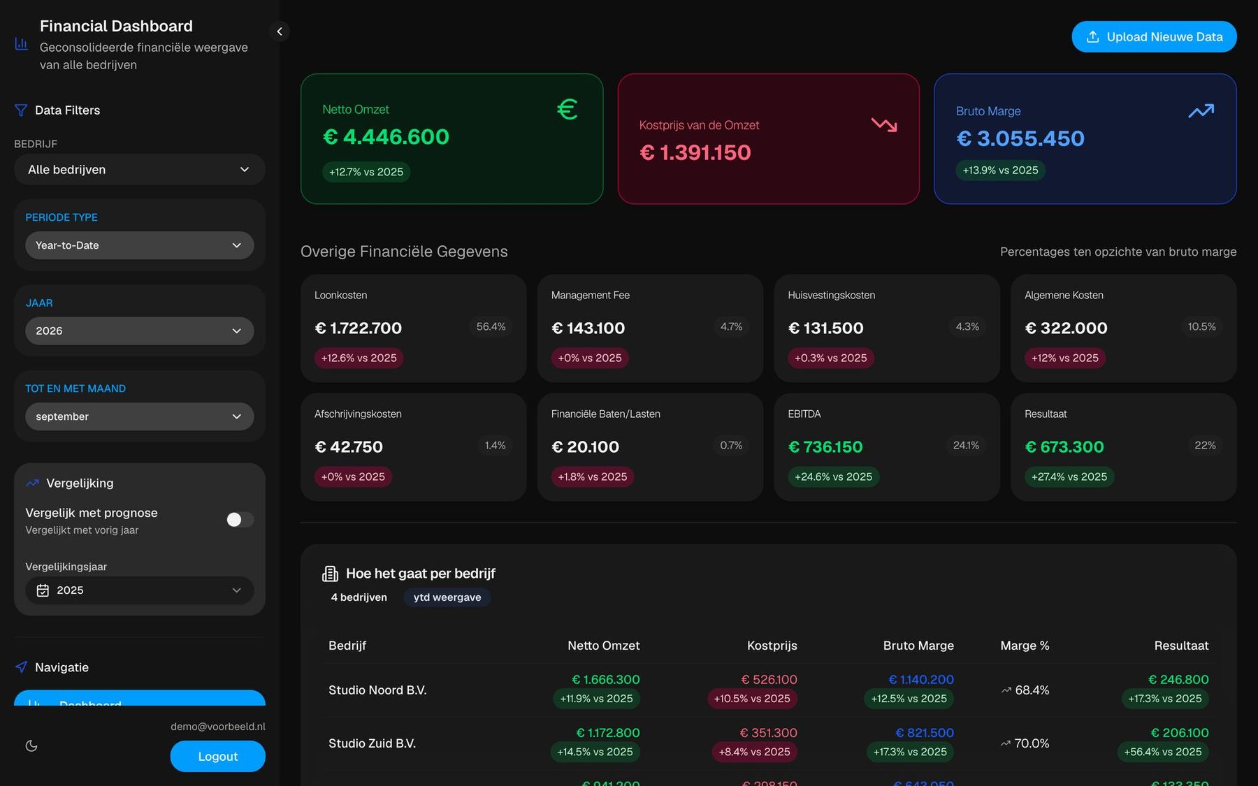Open the Kostprijs van de Omzet card
The width and height of the screenshot is (1258, 786).
[769, 139]
